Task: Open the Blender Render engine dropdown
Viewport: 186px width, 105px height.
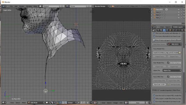Action: coord(101,6)
